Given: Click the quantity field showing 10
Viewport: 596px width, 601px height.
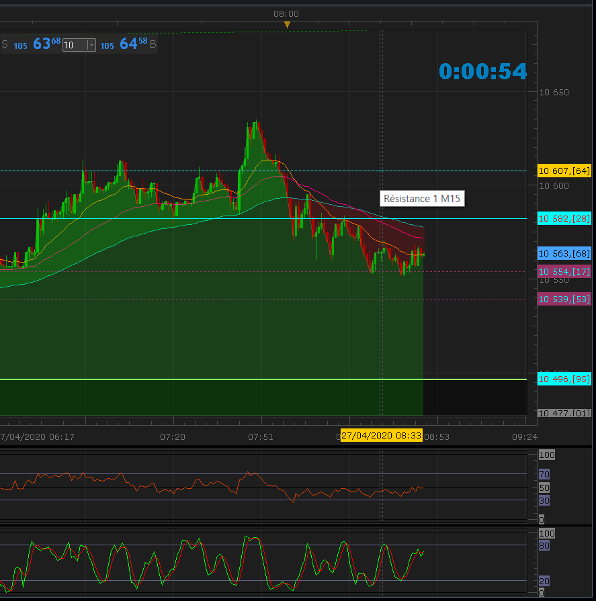Looking at the screenshot, I should tap(73, 46).
